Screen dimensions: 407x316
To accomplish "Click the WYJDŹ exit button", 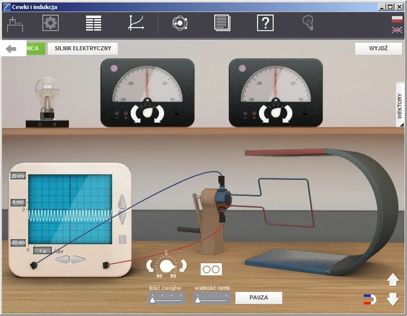I will (x=378, y=49).
